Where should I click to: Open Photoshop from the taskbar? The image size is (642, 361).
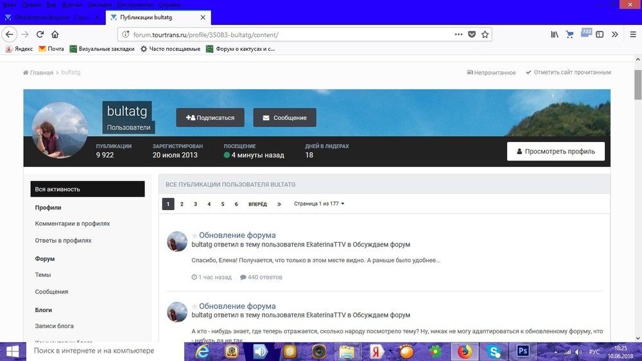[x=523, y=351]
